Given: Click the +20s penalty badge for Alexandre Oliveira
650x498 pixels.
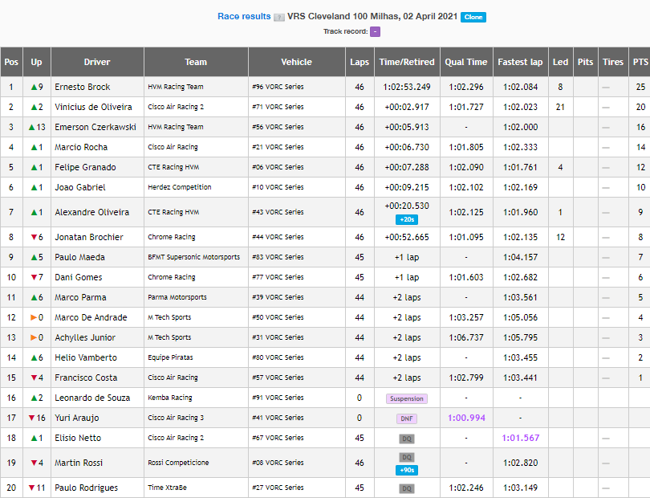Looking at the screenshot, I should coord(407,219).
